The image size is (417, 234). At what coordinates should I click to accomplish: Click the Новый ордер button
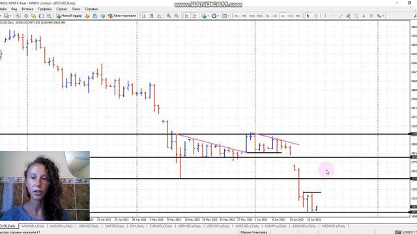69,16
